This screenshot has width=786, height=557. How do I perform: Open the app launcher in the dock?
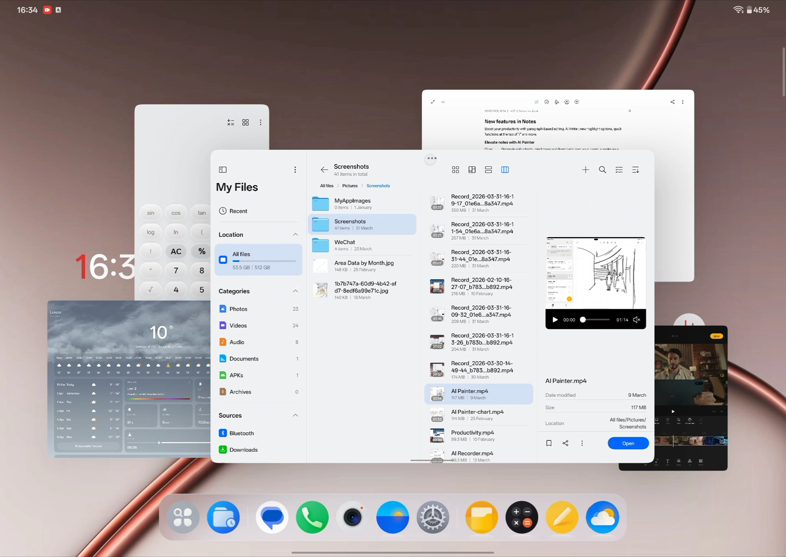[x=183, y=517]
